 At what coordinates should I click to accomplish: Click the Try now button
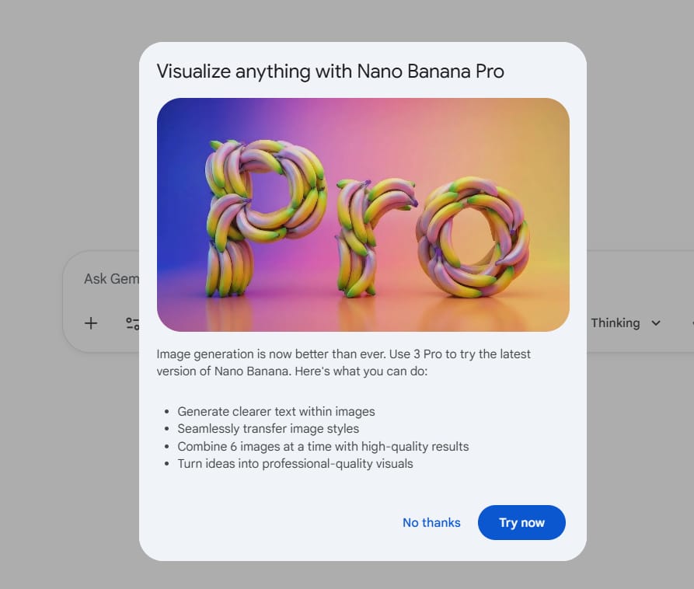coord(521,523)
